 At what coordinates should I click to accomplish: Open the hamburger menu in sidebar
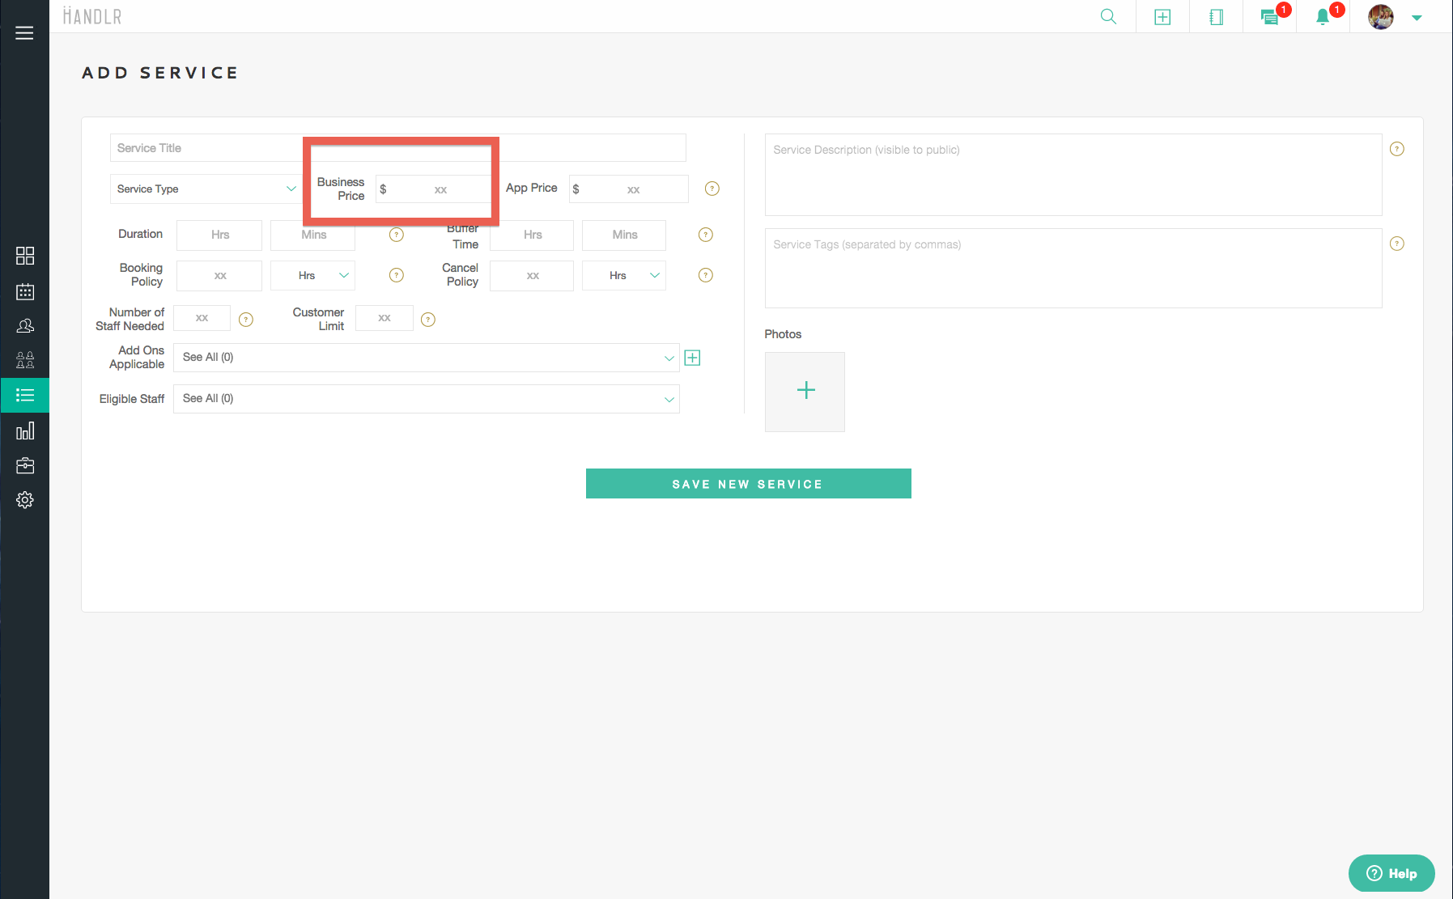[24, 33]
